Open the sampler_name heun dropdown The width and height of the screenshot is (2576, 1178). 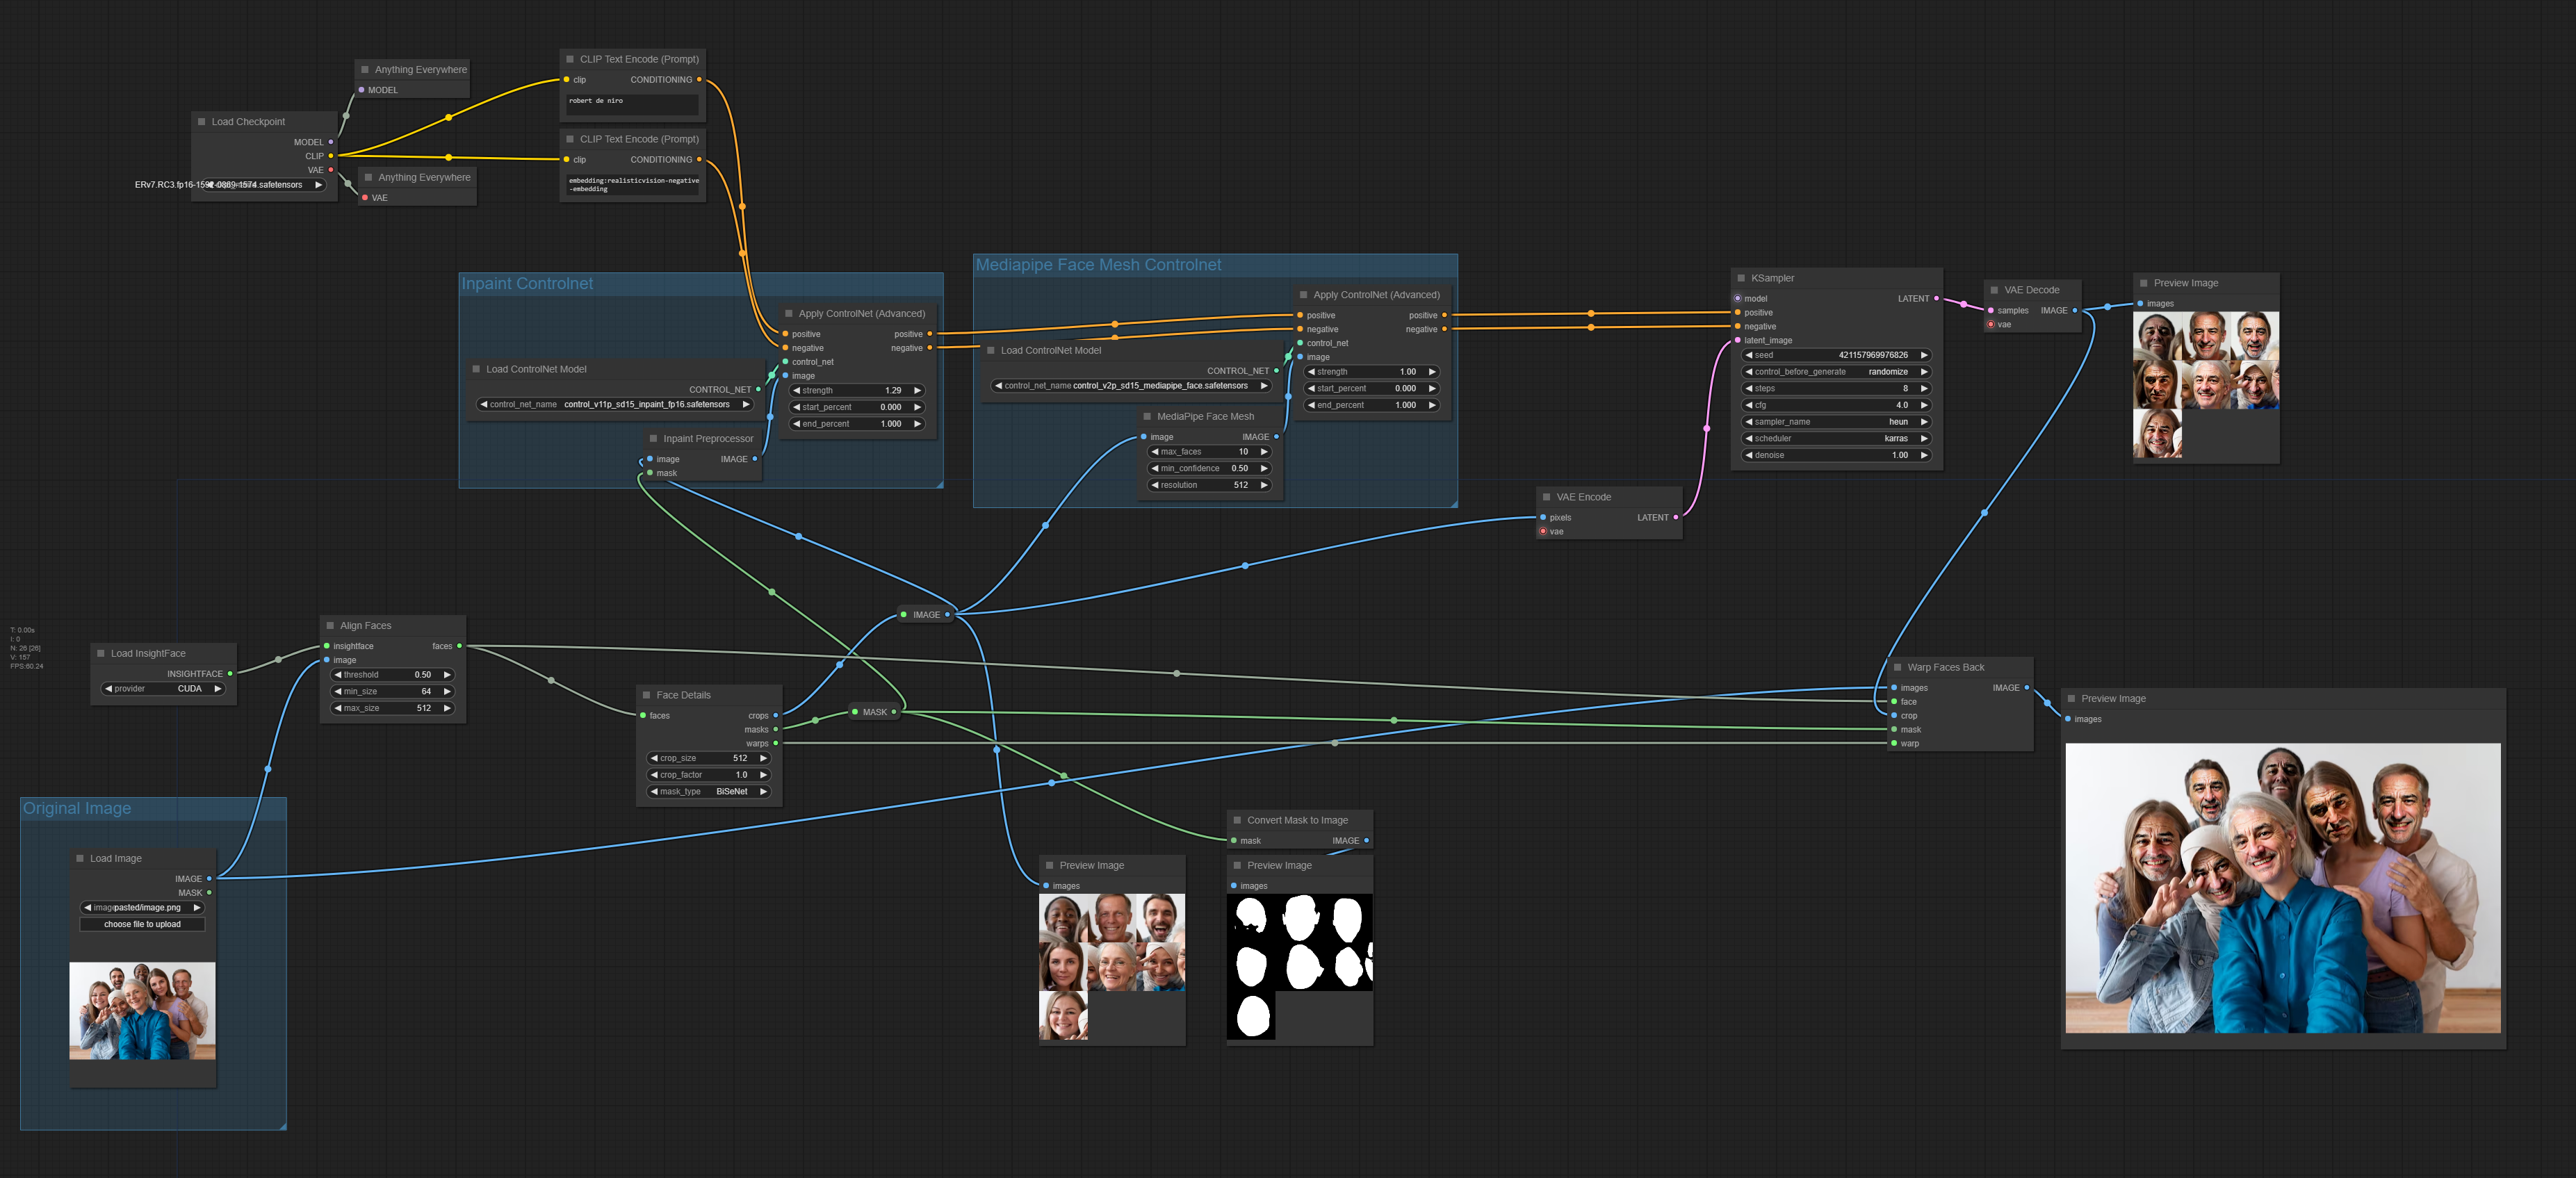click(x=1836, y=422)
